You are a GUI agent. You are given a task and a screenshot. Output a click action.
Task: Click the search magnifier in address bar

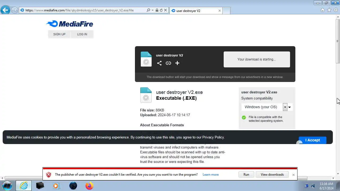148,10
